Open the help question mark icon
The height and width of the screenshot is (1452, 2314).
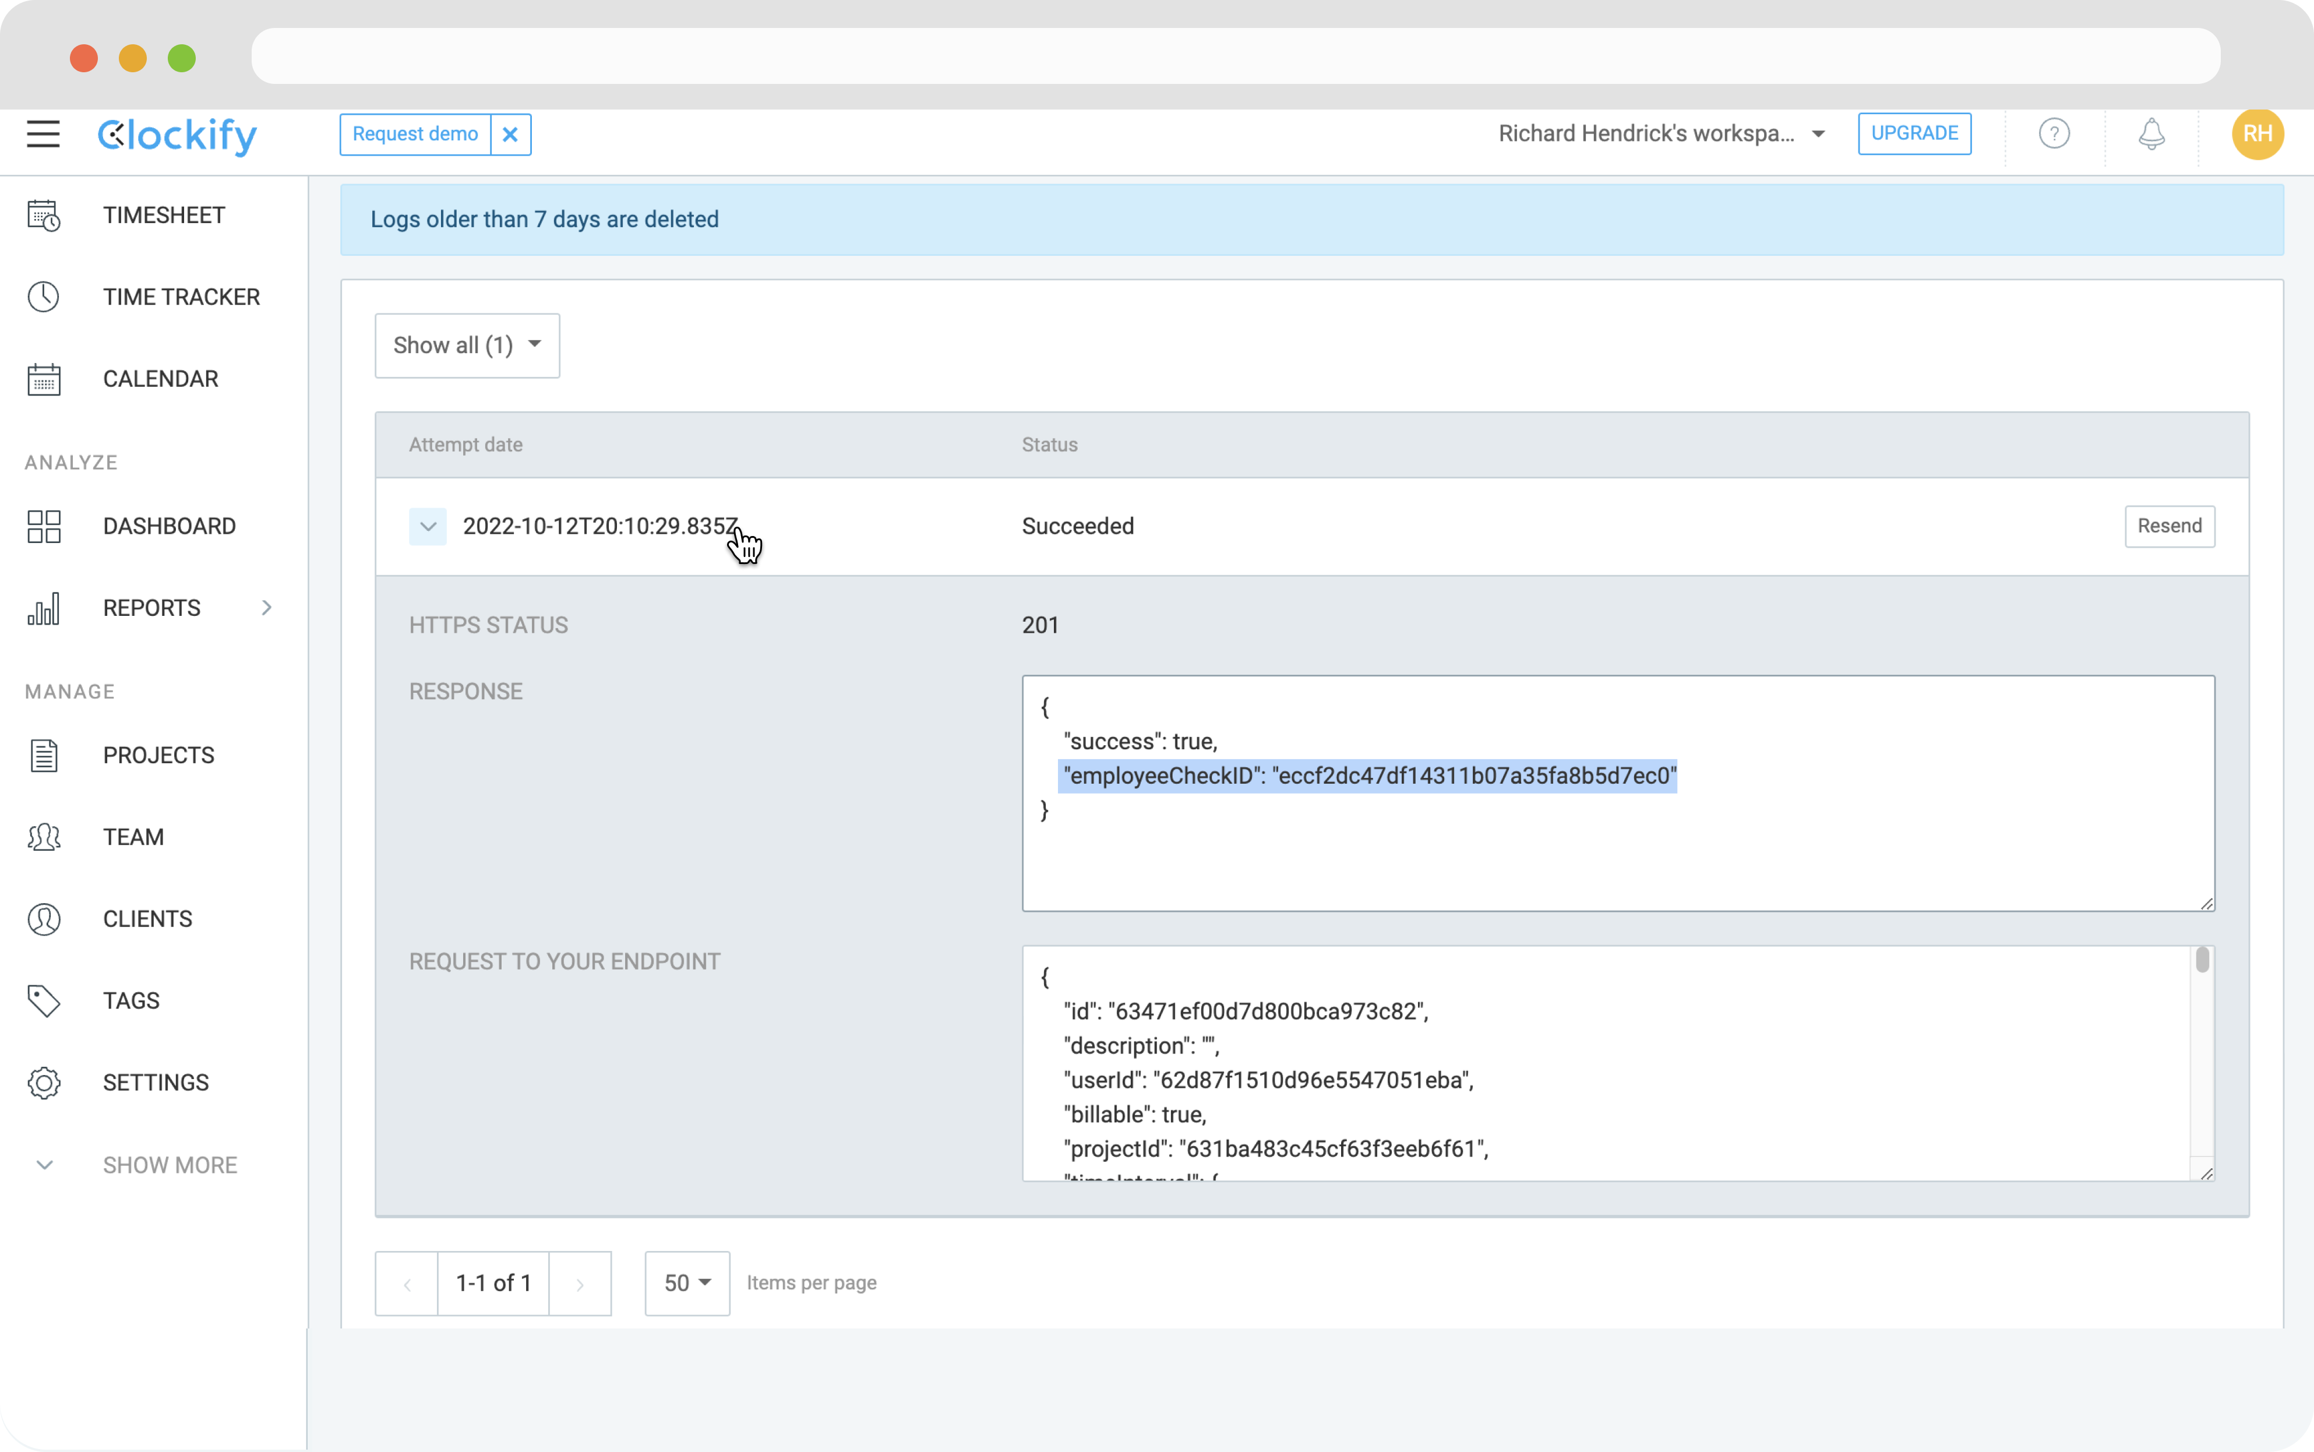point(2054,133)
